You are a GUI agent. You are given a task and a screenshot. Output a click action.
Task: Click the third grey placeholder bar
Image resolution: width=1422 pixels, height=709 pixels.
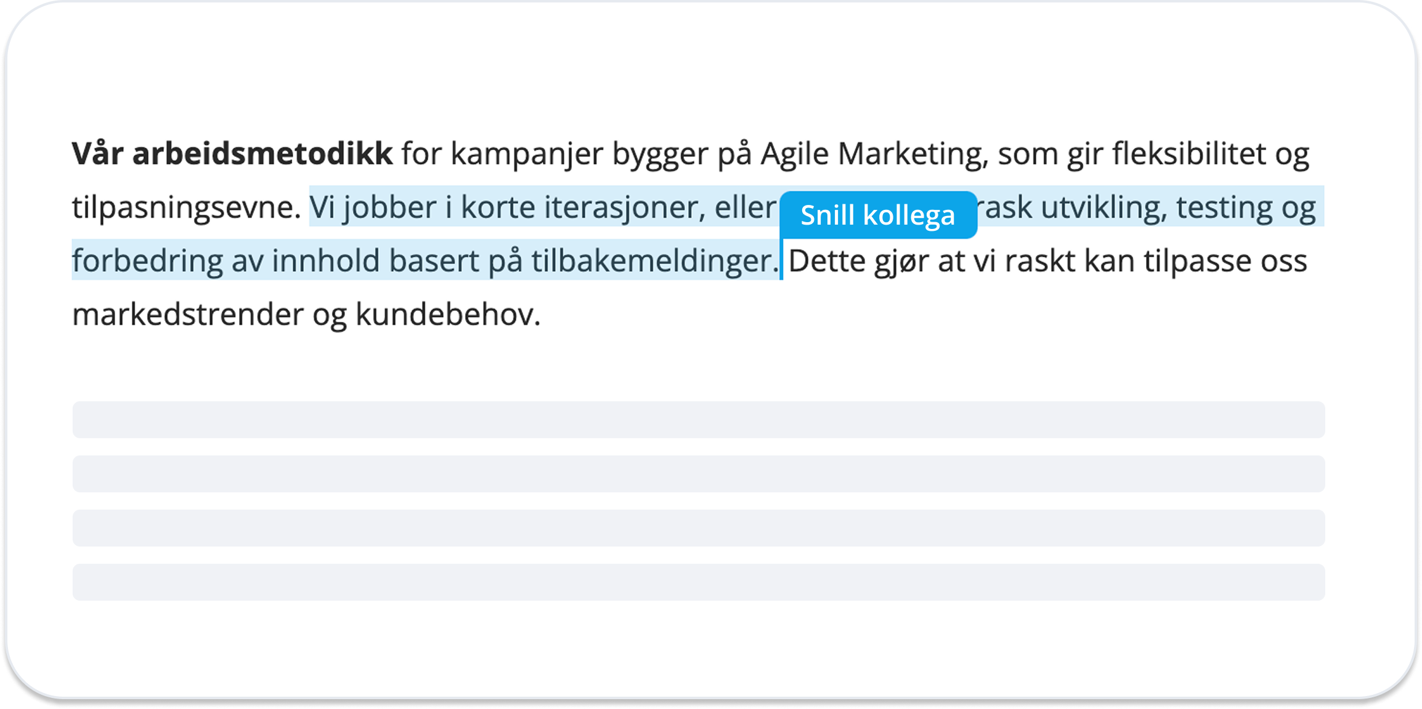(x=699, y=528)
